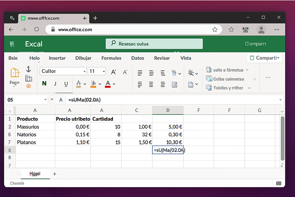The height and width of the screenshot is (197, 295).
Task: Open the font color dropdown arrow
Action: (x=114, y=84)
